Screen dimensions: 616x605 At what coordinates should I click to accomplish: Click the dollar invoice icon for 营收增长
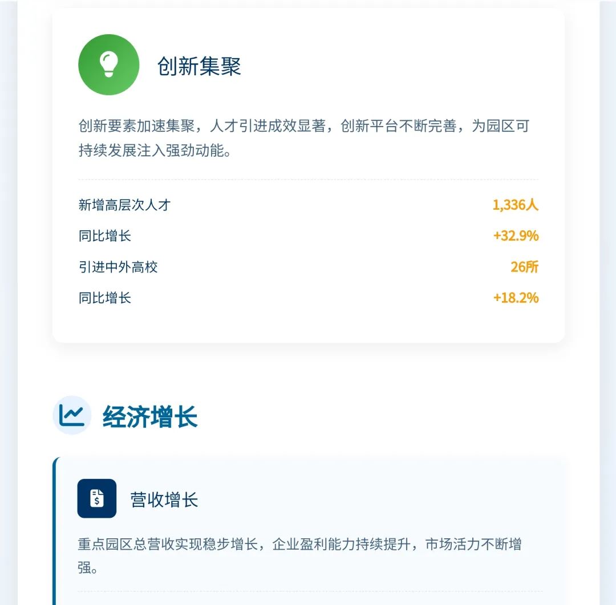pyautogui.click(x=96, y=498)
